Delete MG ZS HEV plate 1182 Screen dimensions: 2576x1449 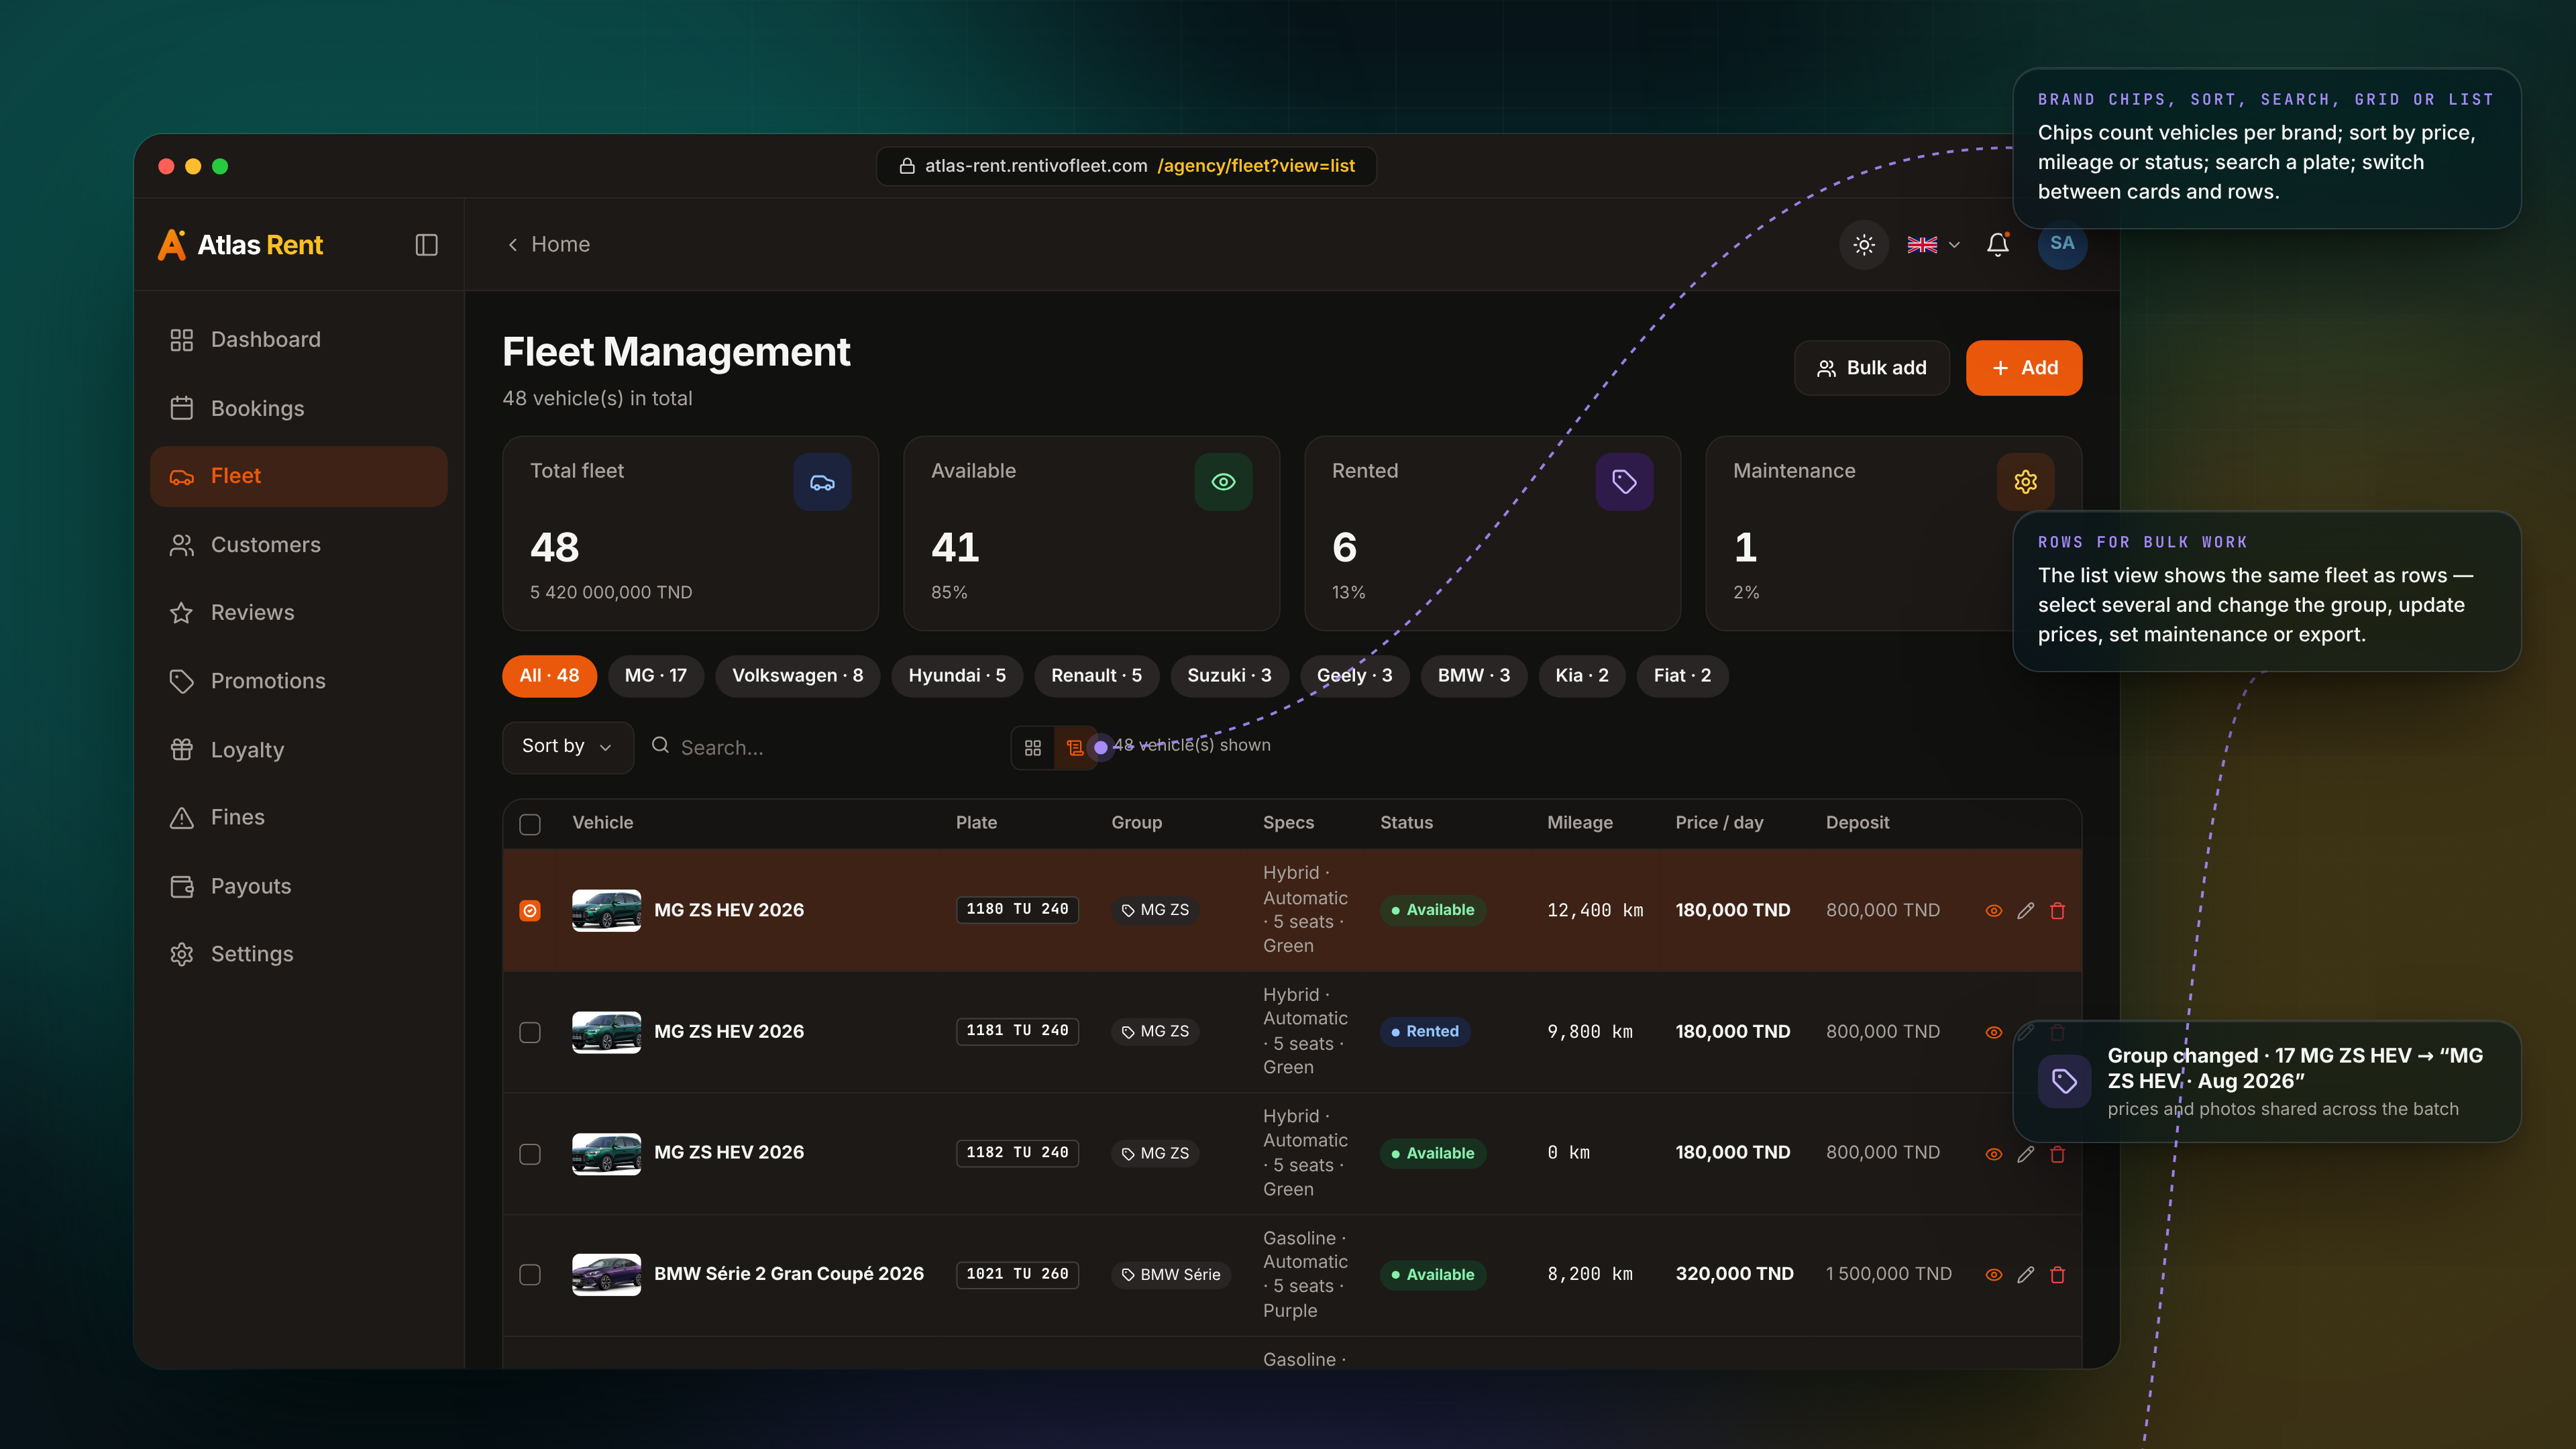click(x=2058, y=1154)
